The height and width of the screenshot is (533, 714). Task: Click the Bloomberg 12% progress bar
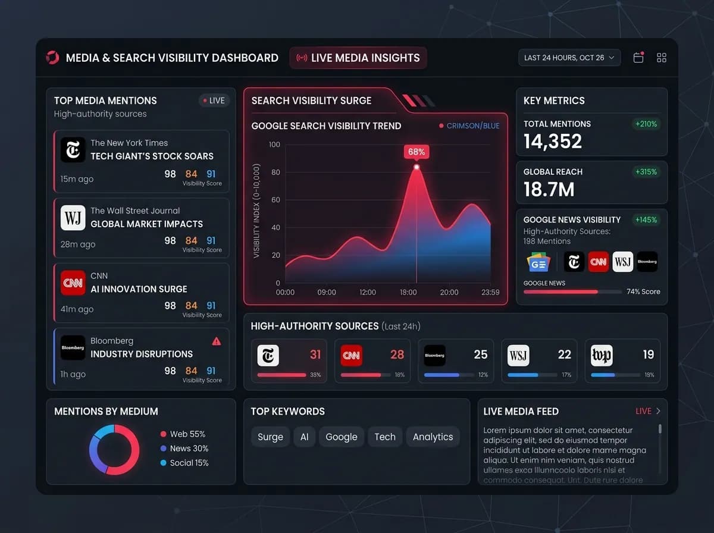point(449,375)
